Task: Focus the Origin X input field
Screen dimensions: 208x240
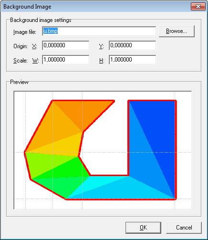Action: [66, 45]
